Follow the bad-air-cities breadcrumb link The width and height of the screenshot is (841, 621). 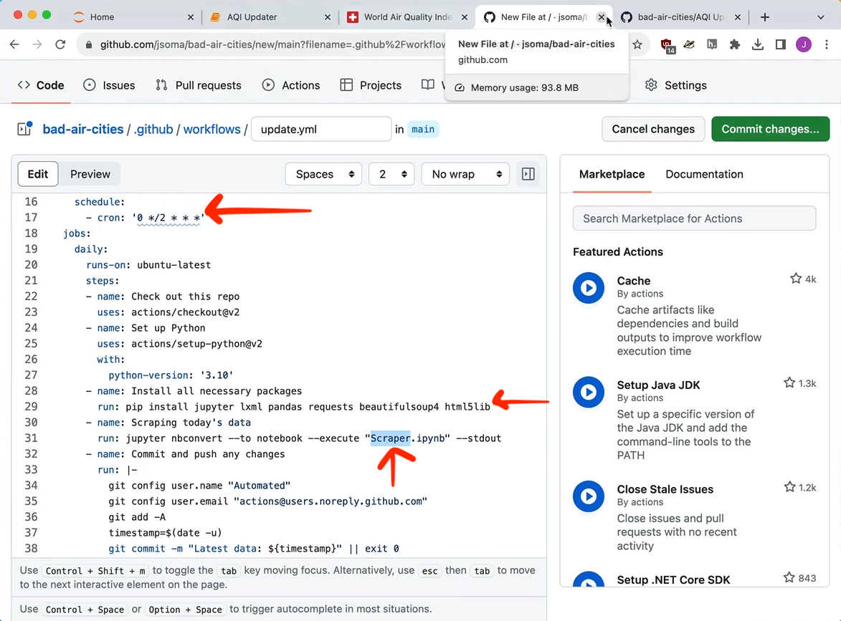tap(83, 129)
